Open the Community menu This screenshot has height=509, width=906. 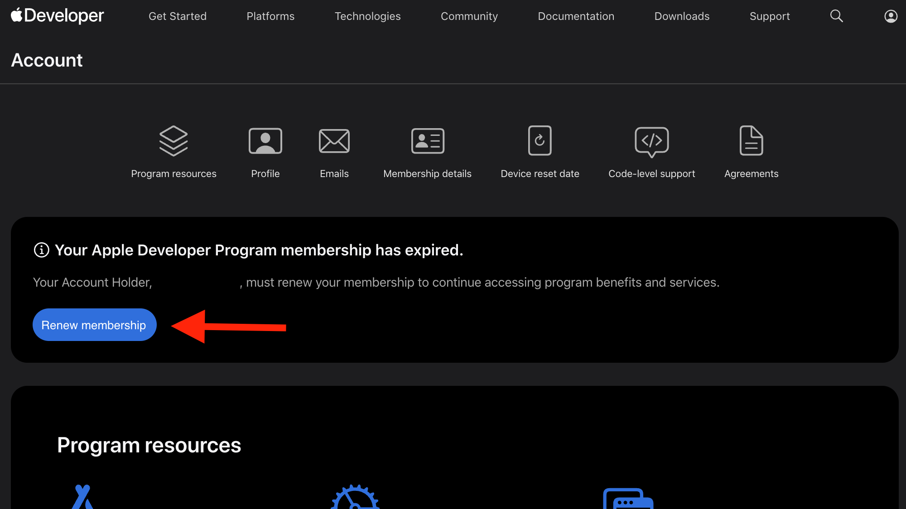pos(469,16)
